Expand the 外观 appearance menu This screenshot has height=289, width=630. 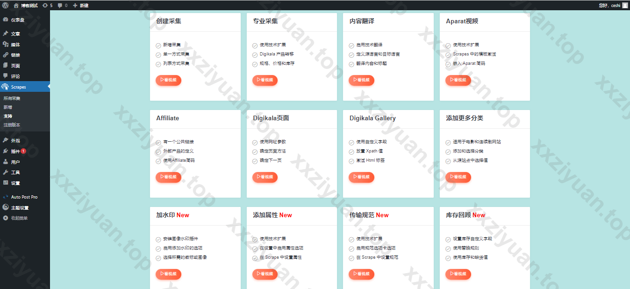pos(15,141)
